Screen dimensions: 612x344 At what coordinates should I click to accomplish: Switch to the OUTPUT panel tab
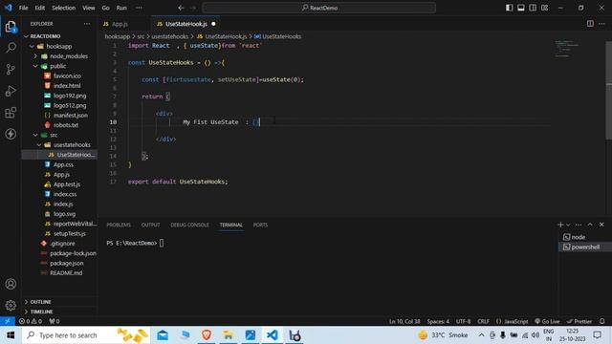pyautogui.click(x=150, y=225)
